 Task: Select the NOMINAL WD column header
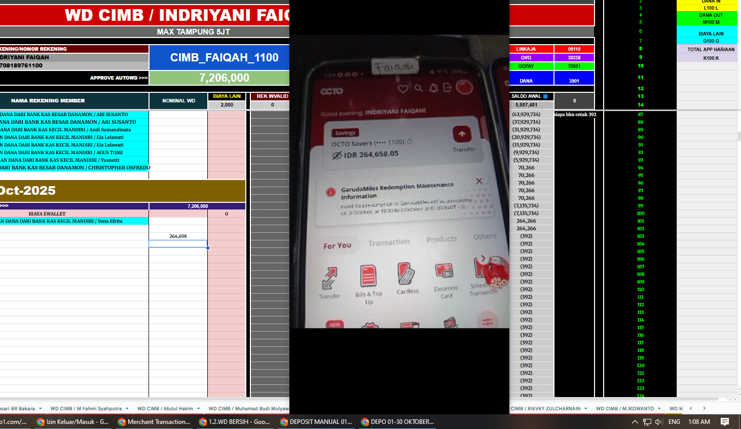tap(178, 100)
